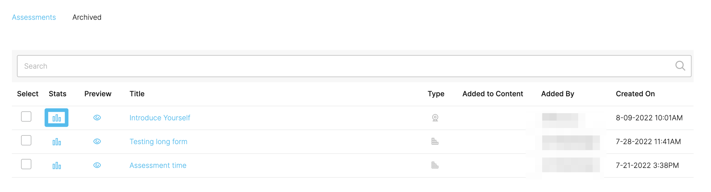Click the magnifying glass search icon
Screen dimensions: 711x192
tap(680, 66)
